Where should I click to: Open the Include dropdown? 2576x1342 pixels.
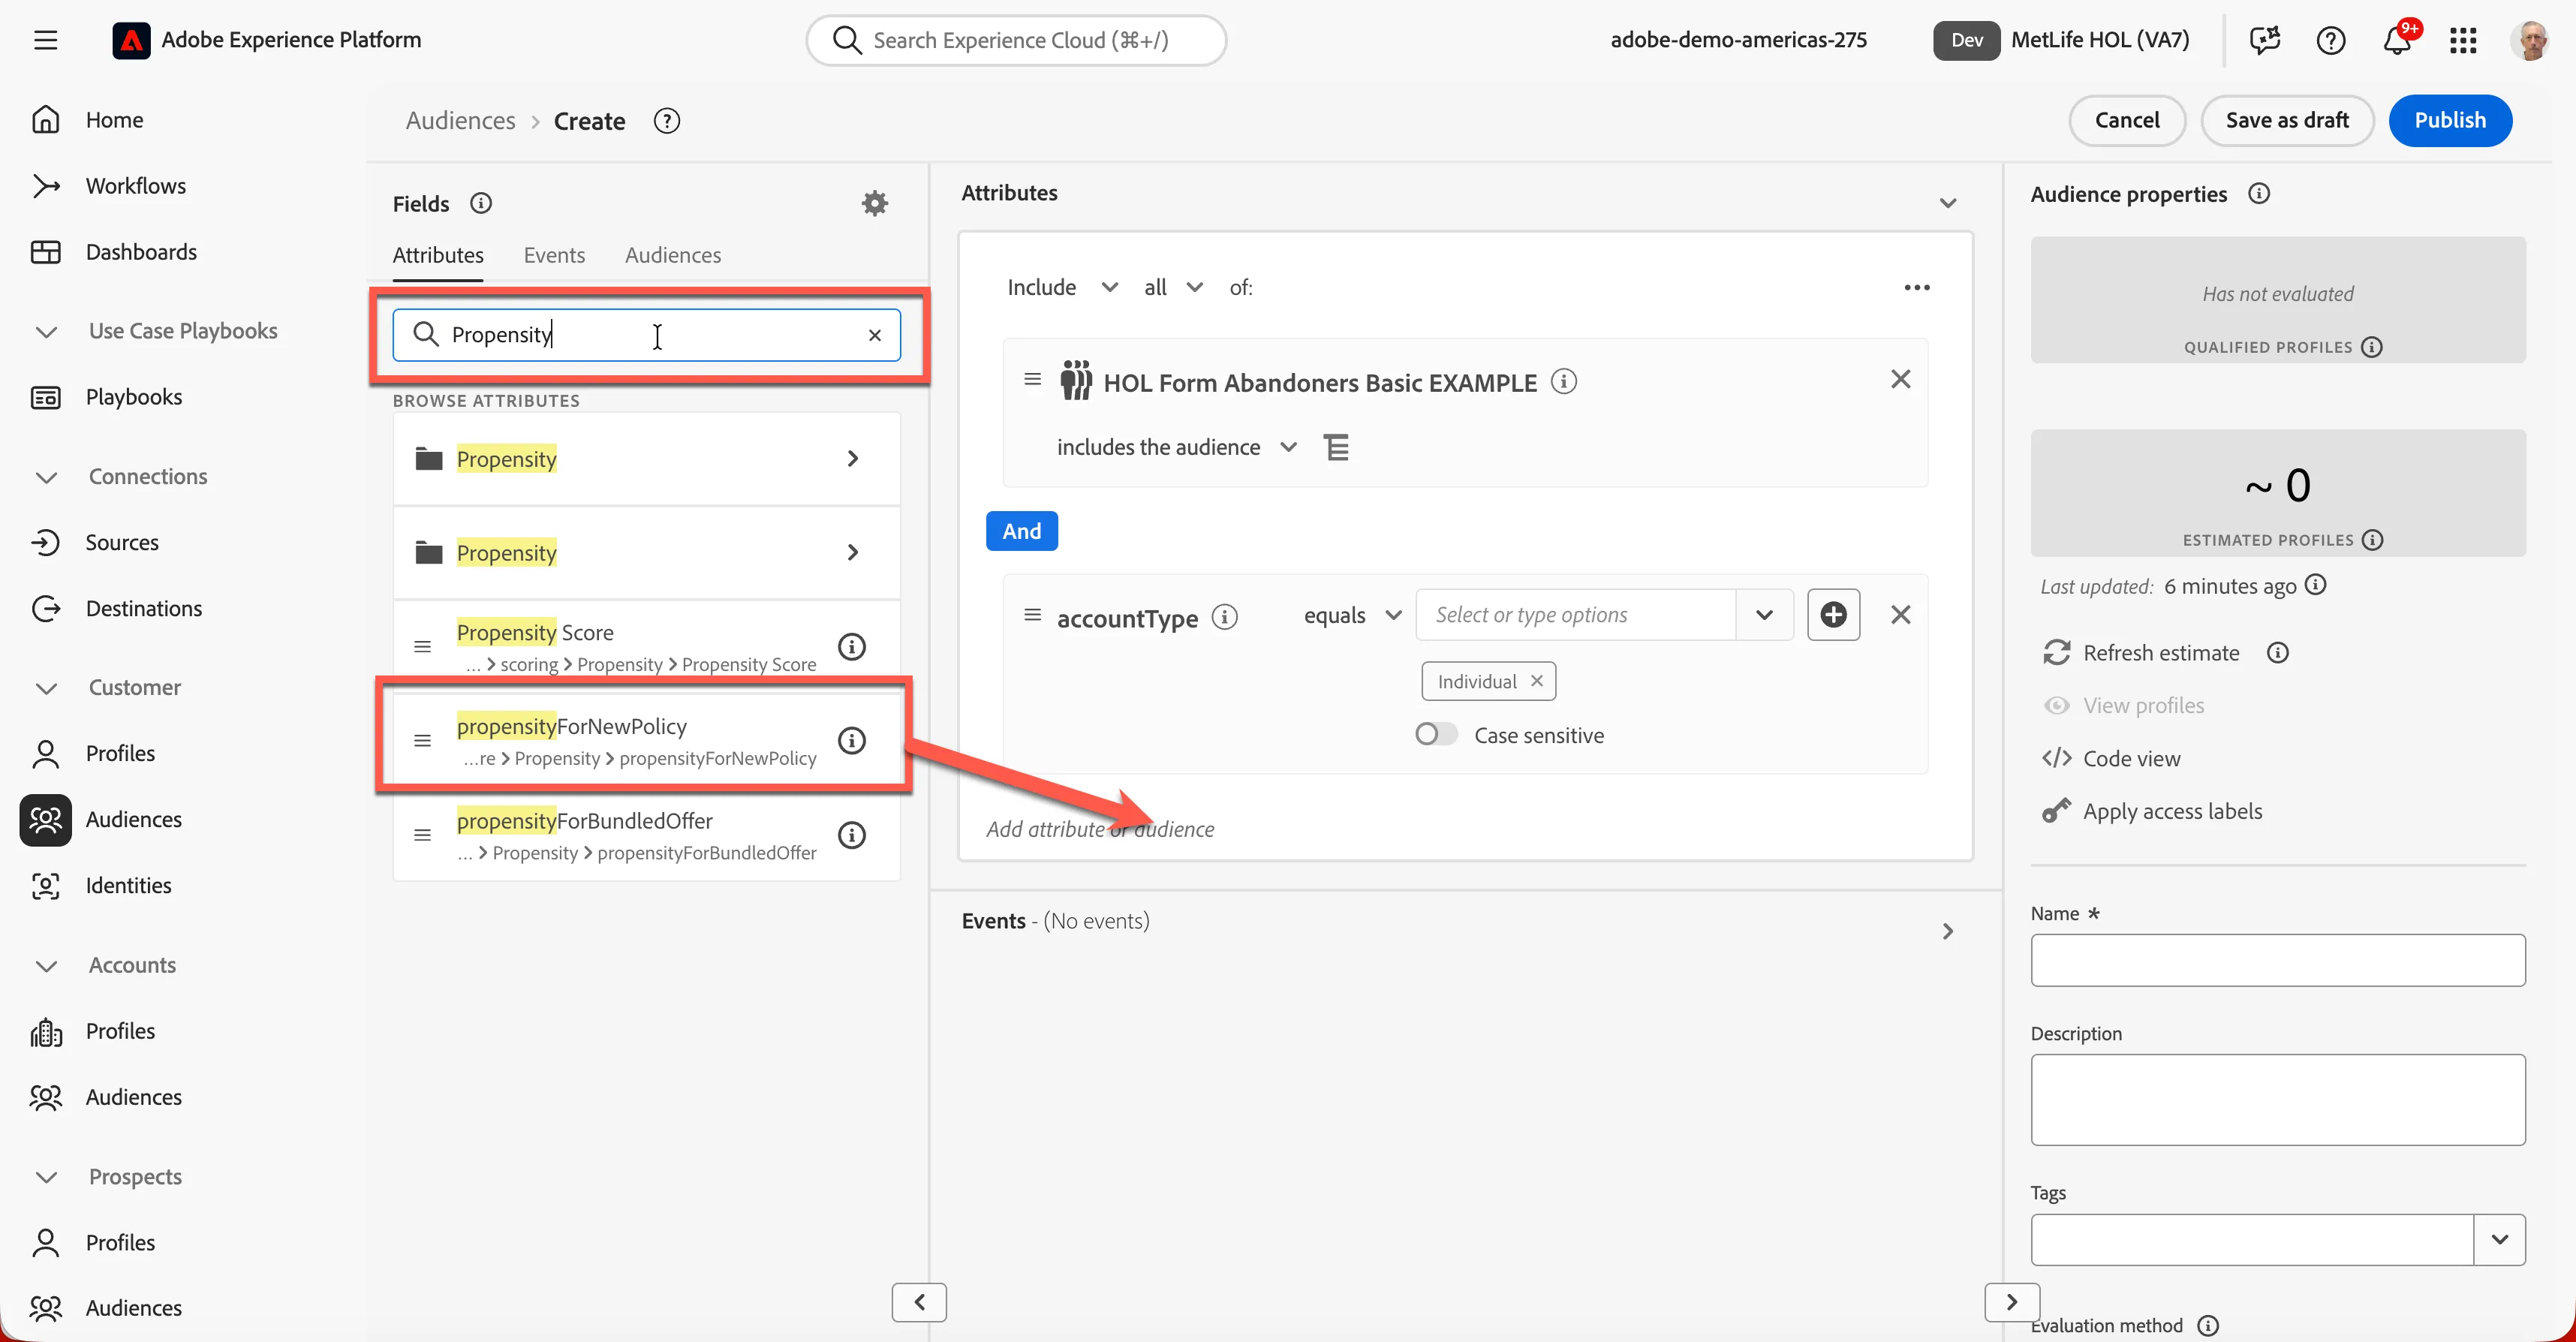click(1062, 288)
